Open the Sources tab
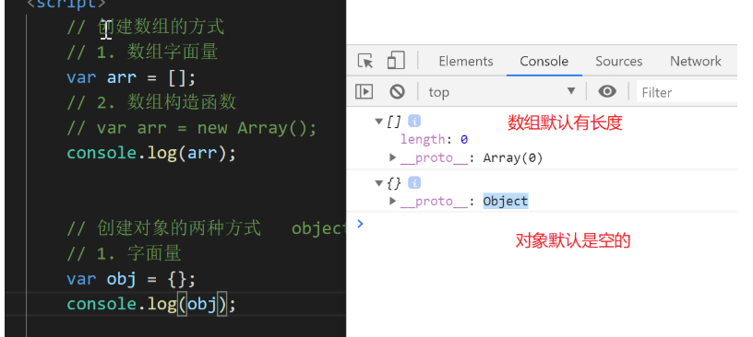 [619, 62]
